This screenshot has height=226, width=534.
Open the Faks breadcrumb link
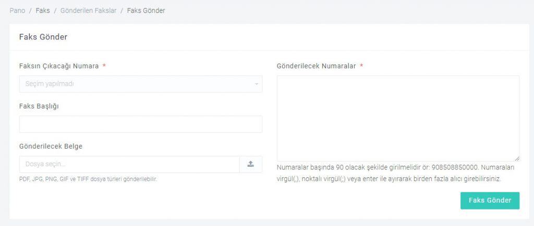pyautogui.click(x=43, y=10)
